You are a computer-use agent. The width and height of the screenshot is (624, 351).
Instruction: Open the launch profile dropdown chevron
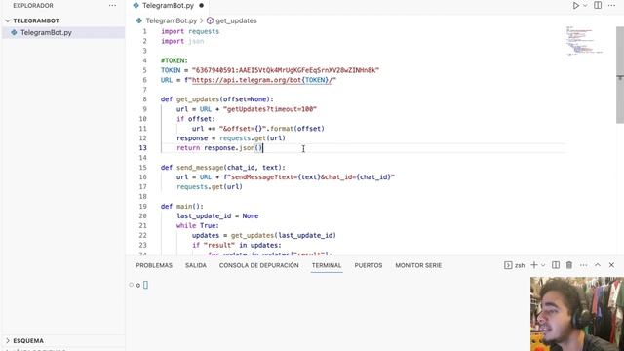click(x=543, y=265)
